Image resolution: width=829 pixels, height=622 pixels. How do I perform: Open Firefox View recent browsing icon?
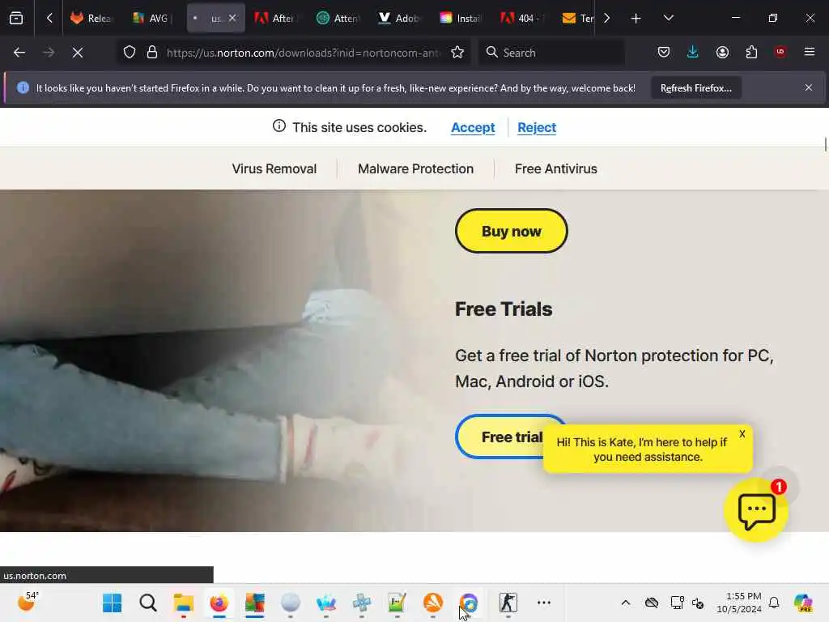tap(16, 19)
